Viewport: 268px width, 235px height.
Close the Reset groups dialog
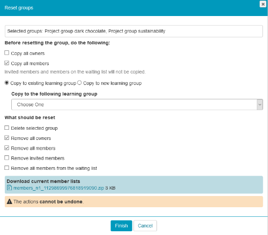pos(263,4)
